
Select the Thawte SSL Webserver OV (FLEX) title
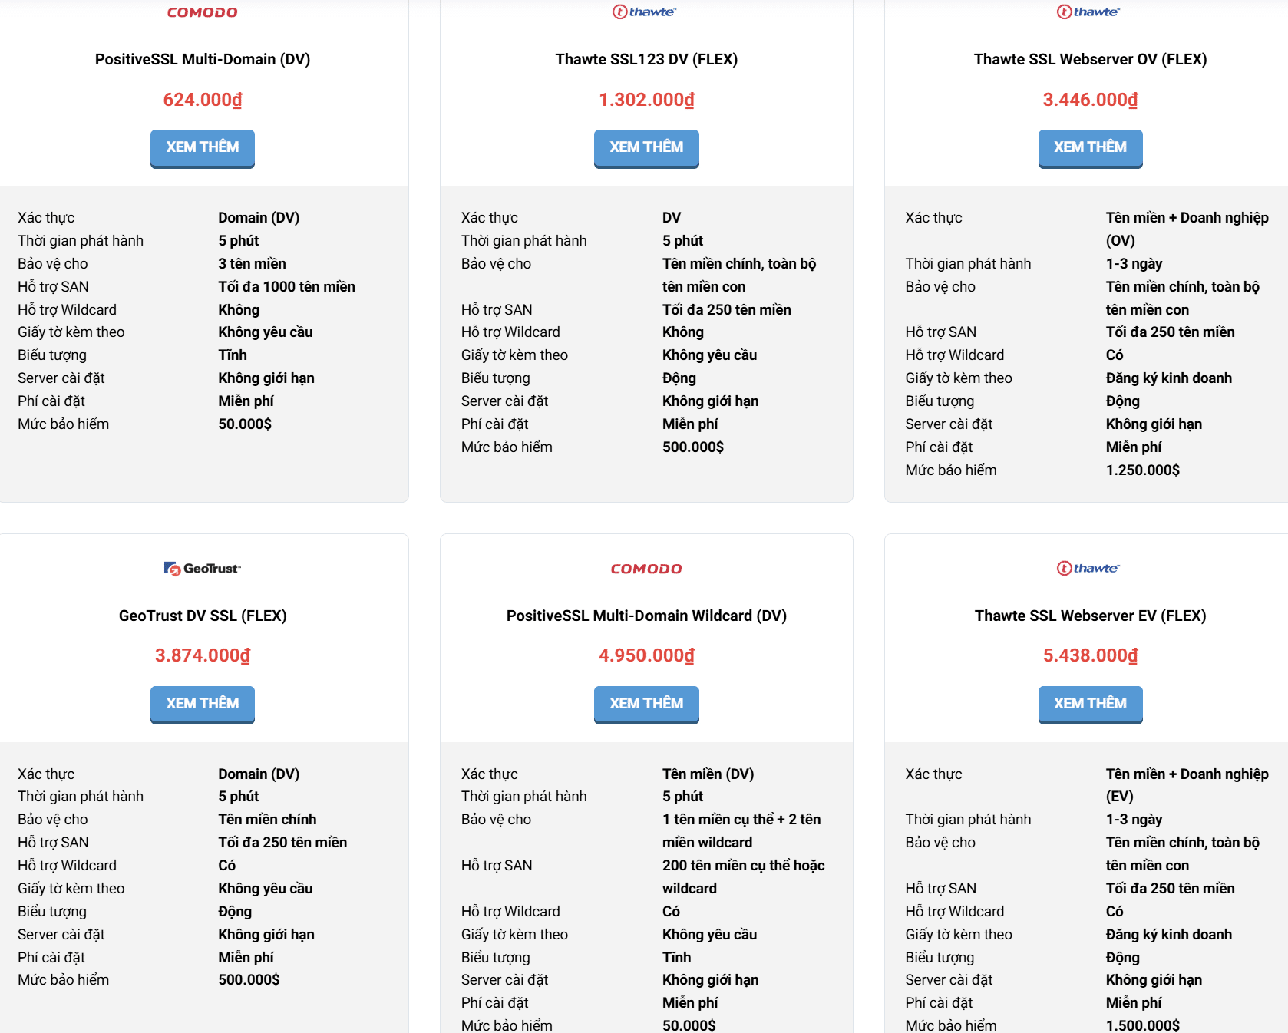[x=1090, y=59]
